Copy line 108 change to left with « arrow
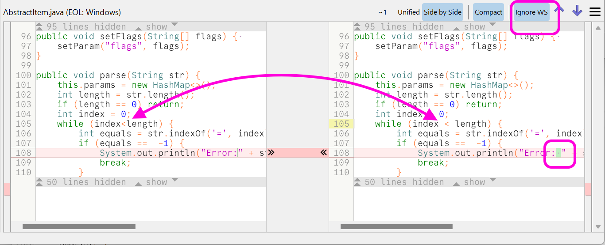 pyautogui.click(x=324, y=152)
